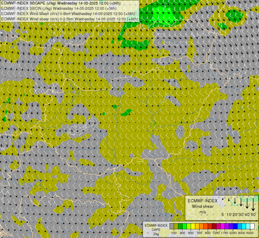Select the amber CAPE legend swatch
Viewport: 259px width, 238px height.
pos(197,226)
